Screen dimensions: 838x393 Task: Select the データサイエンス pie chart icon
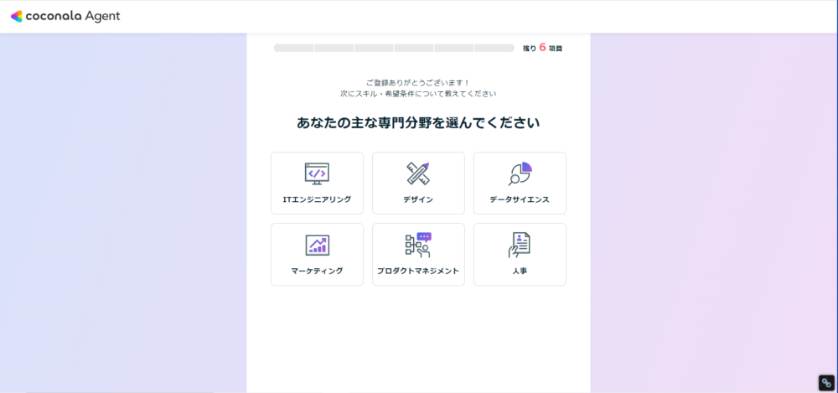point(520,173)
